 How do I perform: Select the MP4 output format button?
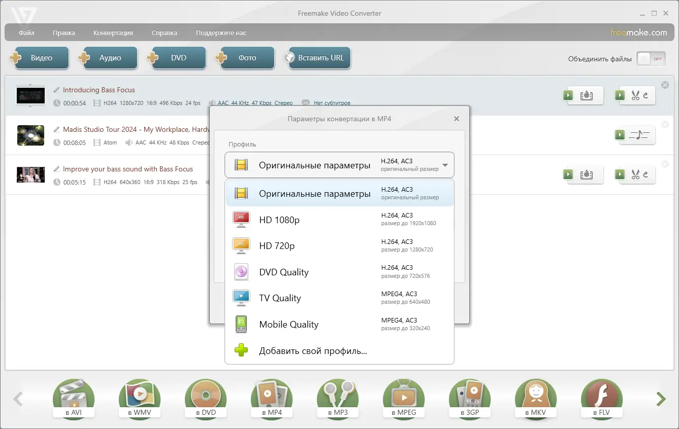point(272,399)
